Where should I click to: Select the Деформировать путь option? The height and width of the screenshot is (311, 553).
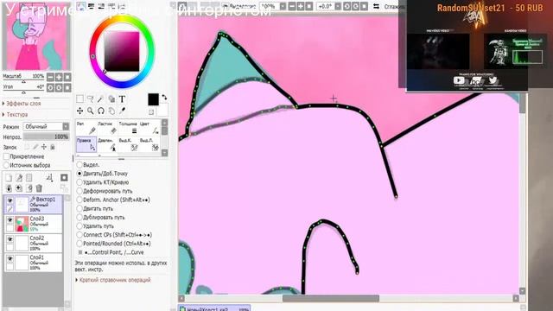[79, 191]
